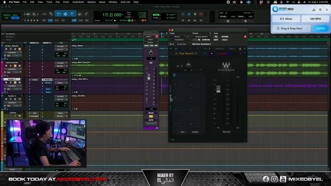Click the Delay 1 send on Audio 1
Viewport: 331px width, 186px height.
click(48, 89)
